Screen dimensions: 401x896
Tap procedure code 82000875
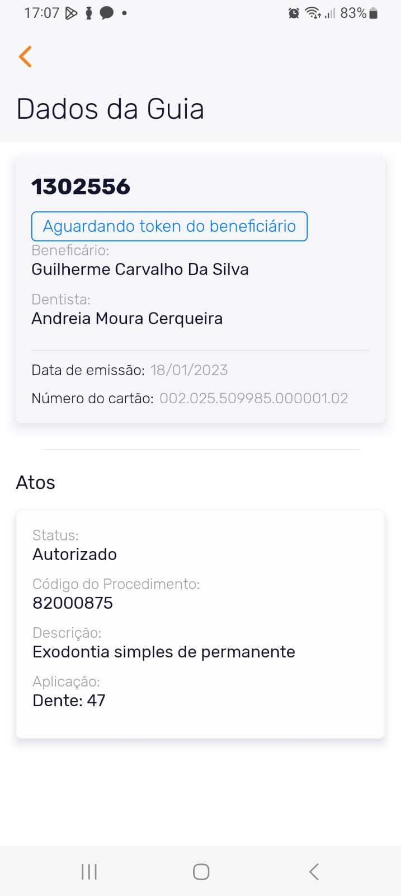click(x=73, y=603)
